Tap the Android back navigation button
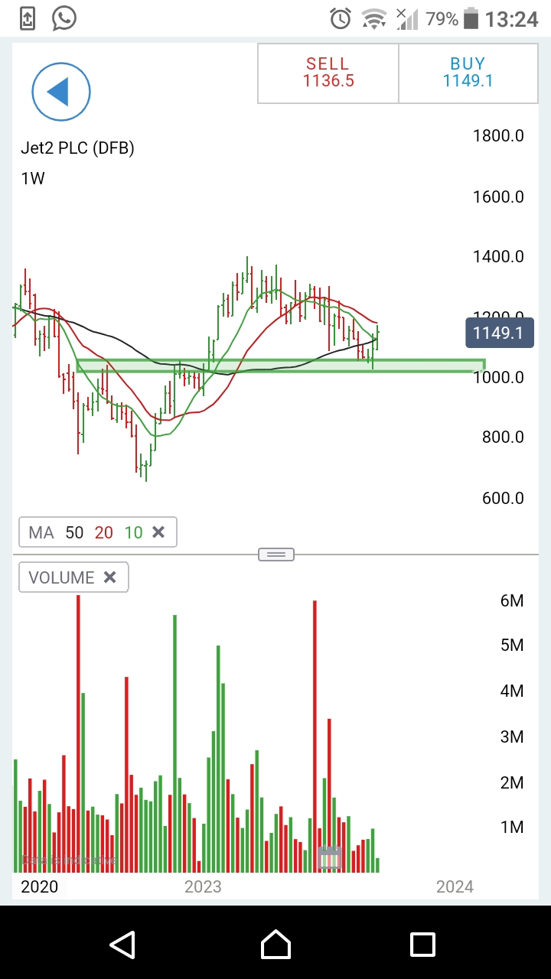Image resolution: width=551 pixels, height=979 pixels. [x=122, y=945]
